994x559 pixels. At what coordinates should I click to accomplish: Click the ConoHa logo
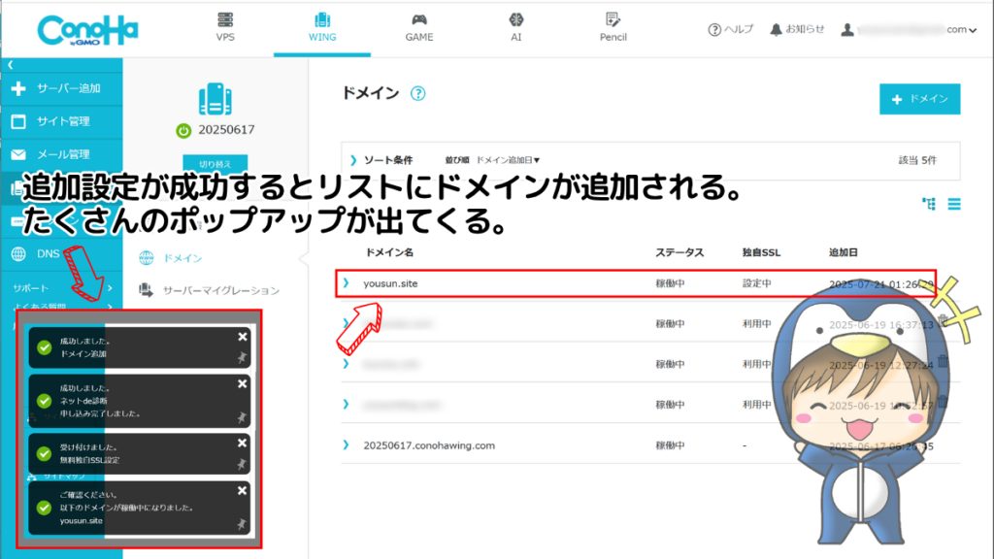(87, 30)
